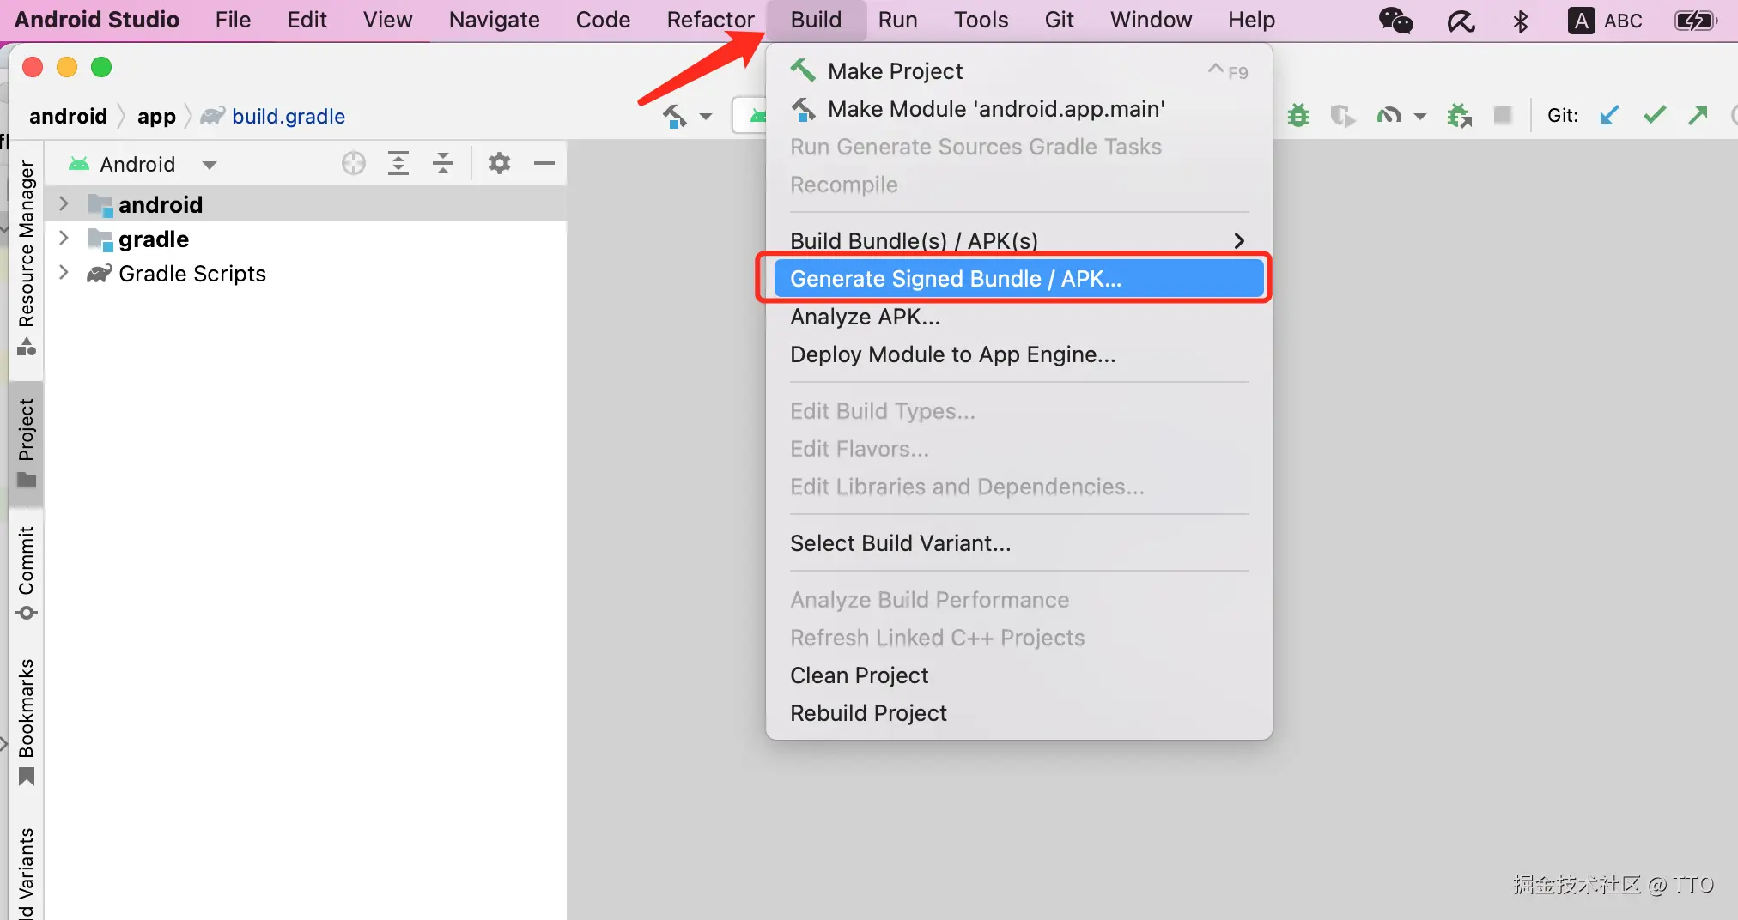This screenshot has width=1738, height=920.
Task: Open the Build Bundle(s) / APK(s) submenu
Action: [1018, 241]
